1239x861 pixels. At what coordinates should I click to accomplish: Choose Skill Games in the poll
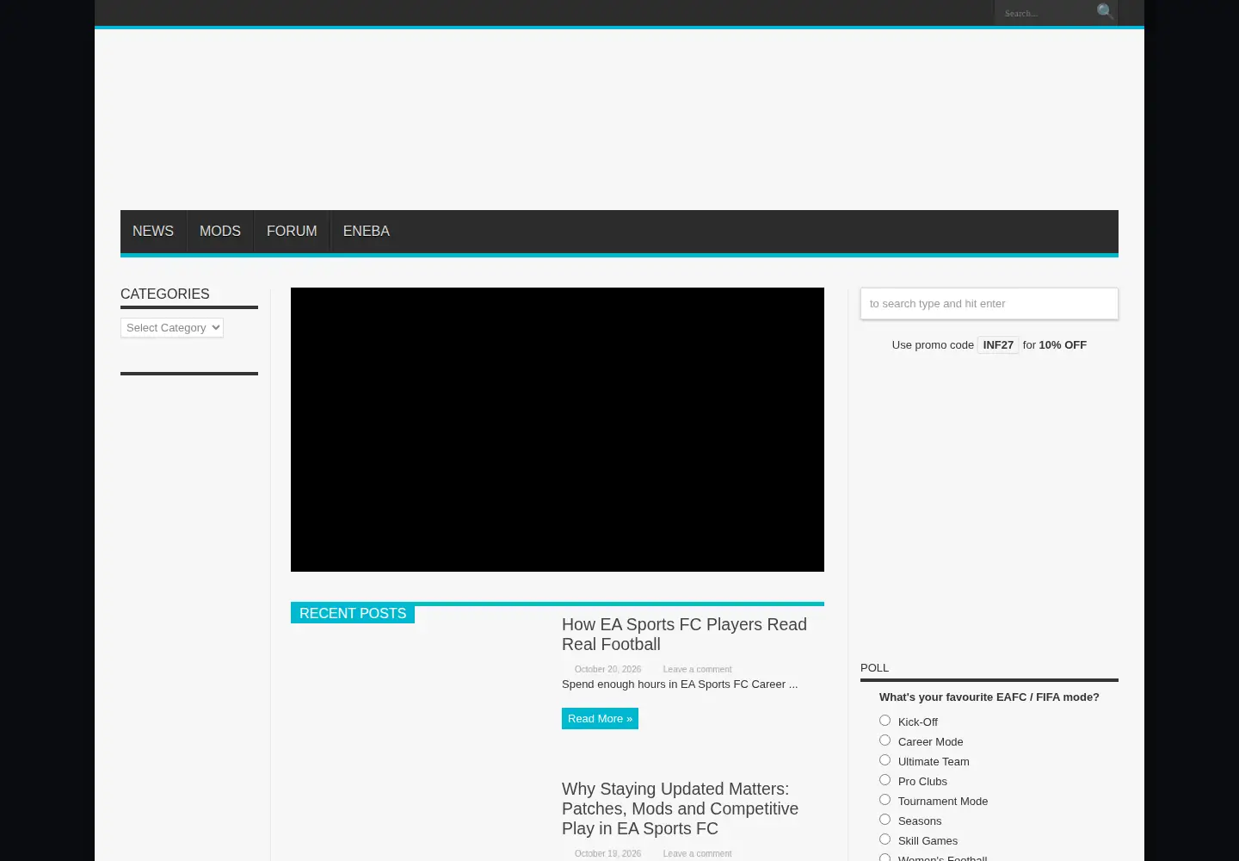click(x=885, y=839)
